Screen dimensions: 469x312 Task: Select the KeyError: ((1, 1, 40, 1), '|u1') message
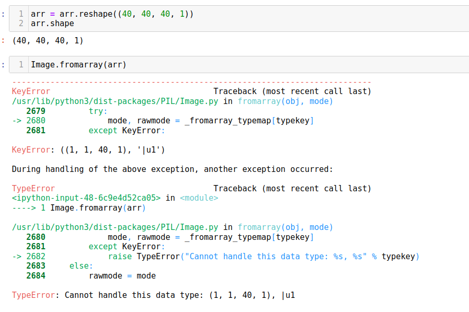tap(88, 150)
